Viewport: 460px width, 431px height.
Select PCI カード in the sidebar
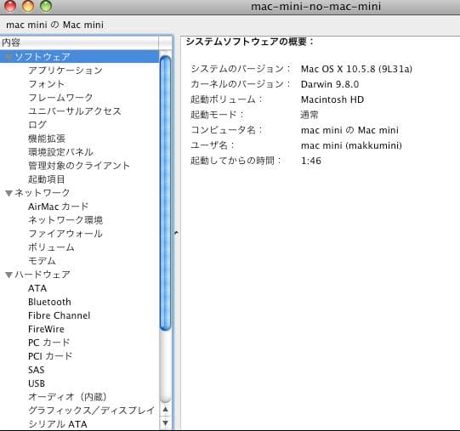tap(50, 356)
